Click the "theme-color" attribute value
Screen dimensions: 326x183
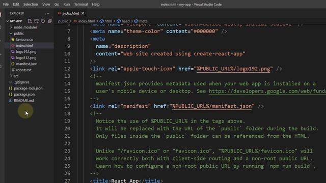(143, 32)
